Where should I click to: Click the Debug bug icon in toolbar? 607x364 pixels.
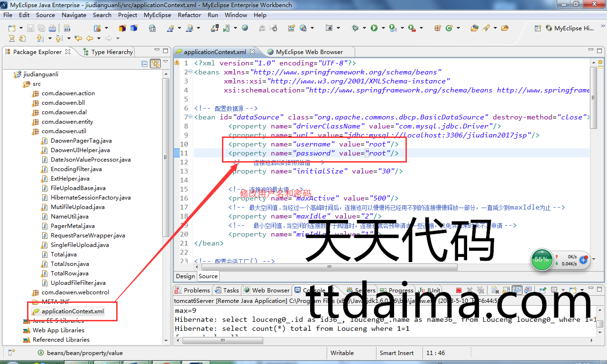click(355, 28)
